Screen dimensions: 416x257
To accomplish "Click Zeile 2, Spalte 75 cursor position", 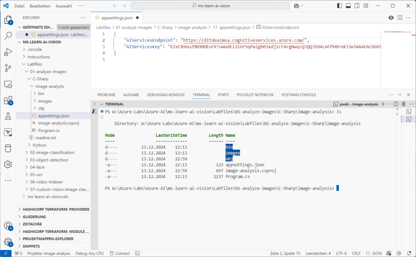I will 285,253.
